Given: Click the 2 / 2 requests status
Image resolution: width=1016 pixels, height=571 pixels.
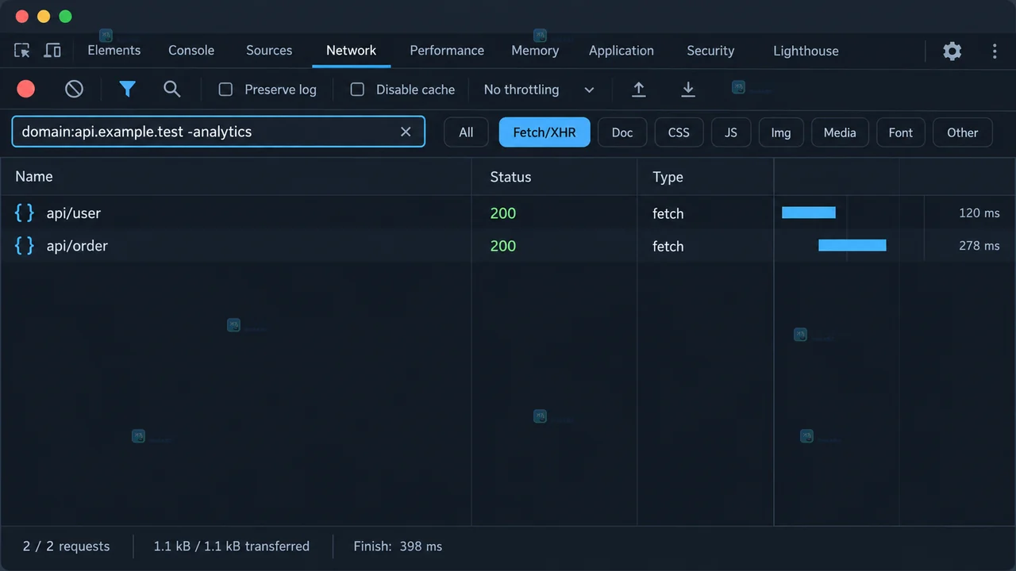Looking at the screenshot, I should [x=67, y=546].
